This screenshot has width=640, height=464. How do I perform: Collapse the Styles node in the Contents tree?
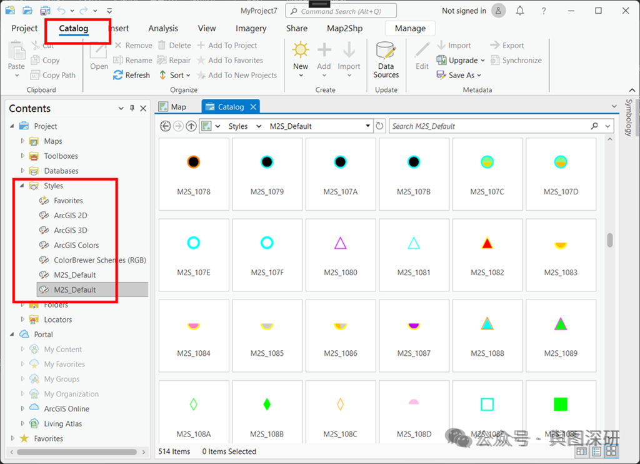[x=22, y=186]
